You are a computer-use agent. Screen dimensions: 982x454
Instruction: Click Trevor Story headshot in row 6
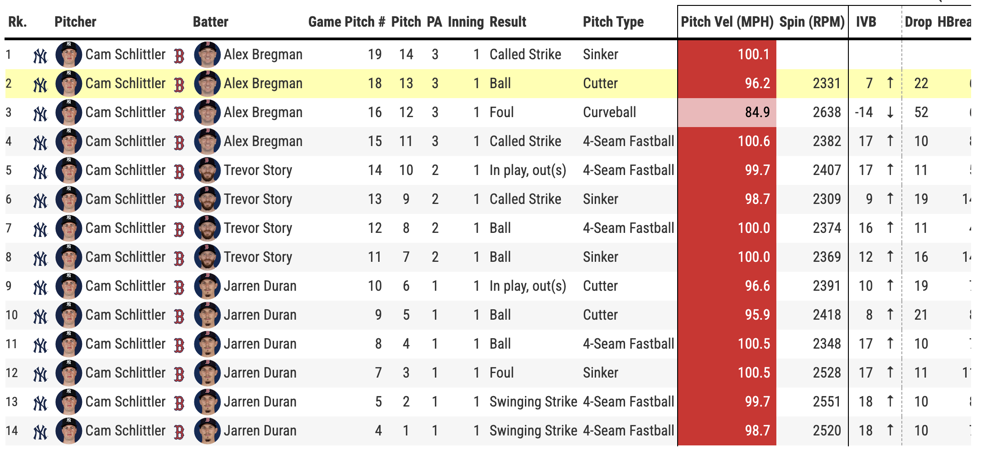tap(207, 199)
